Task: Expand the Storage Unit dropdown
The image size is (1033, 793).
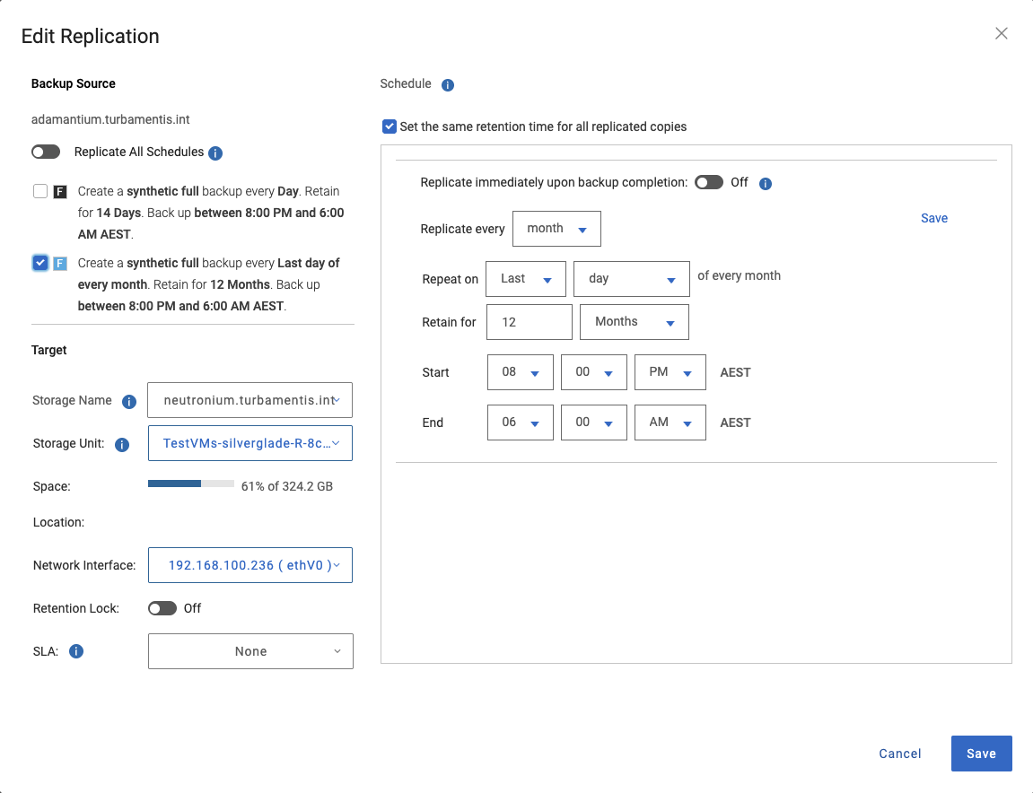Action: (x=250, y=443)
